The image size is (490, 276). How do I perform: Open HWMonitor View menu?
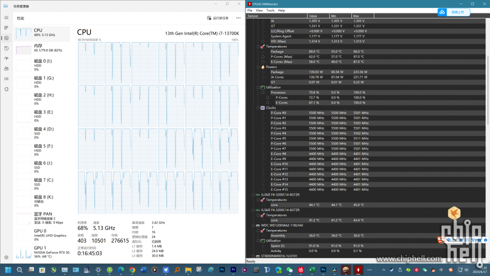259,10
